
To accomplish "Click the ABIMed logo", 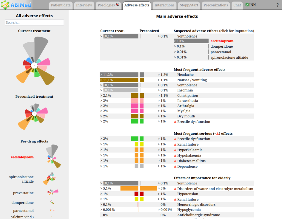I will pos(16,5).
